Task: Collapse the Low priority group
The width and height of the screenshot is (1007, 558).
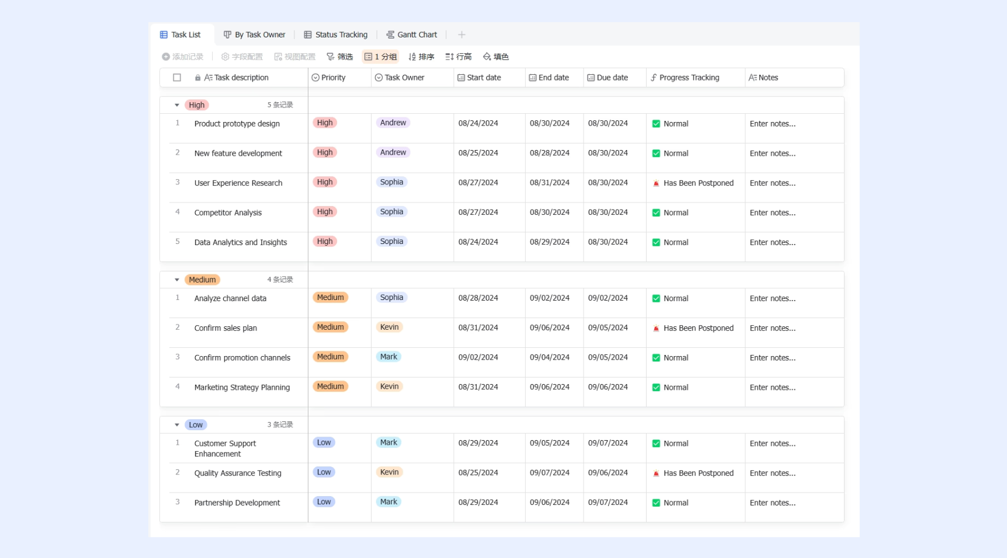Action: (x=176, y=425)
